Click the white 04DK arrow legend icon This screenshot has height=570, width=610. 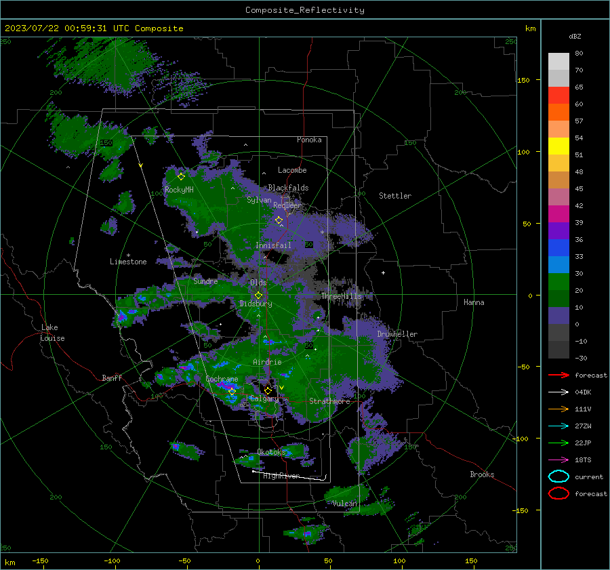(558, 392)
